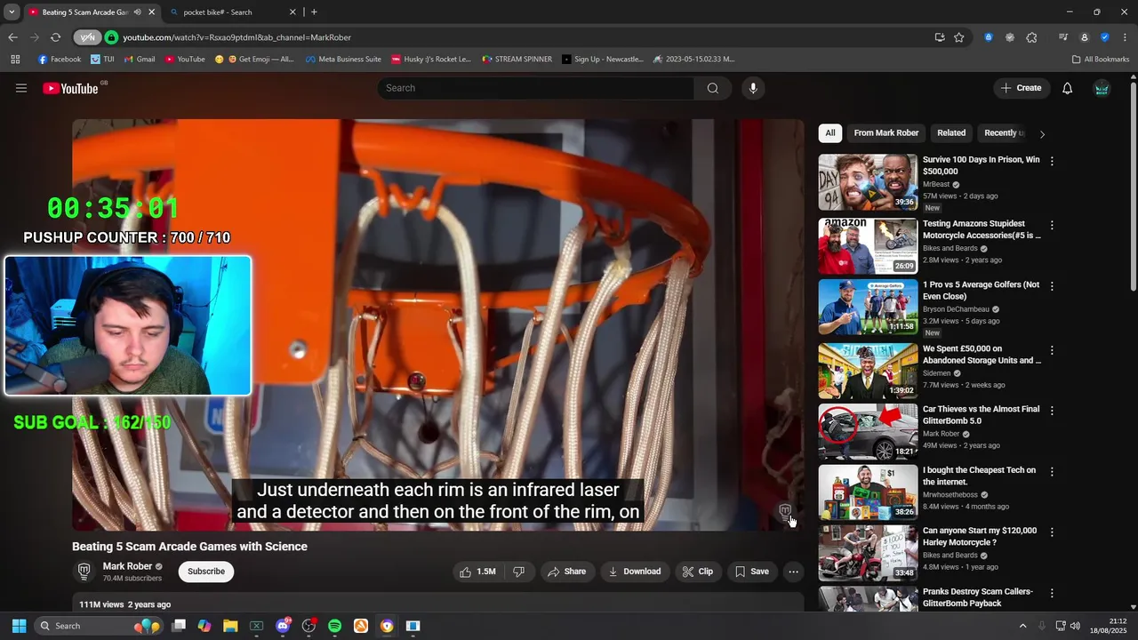This screenshot has height=640, width=1138.
Task: Open the Chrome extensions puzzle icon
Action: tap(1031, 37)
